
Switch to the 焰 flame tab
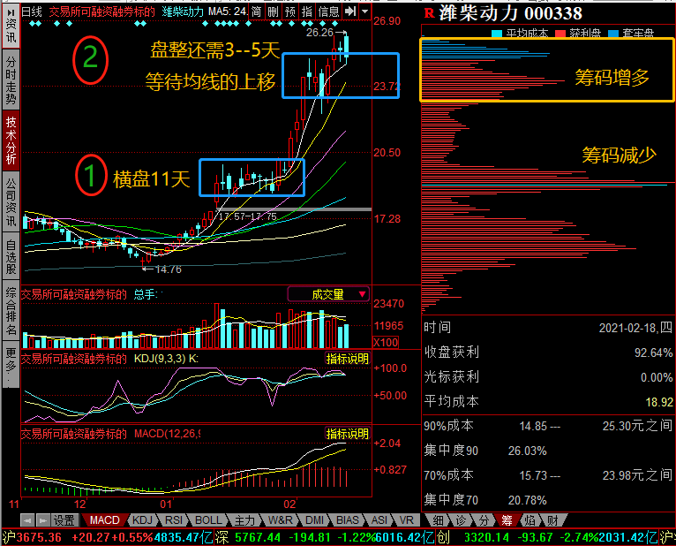point(530,520)
